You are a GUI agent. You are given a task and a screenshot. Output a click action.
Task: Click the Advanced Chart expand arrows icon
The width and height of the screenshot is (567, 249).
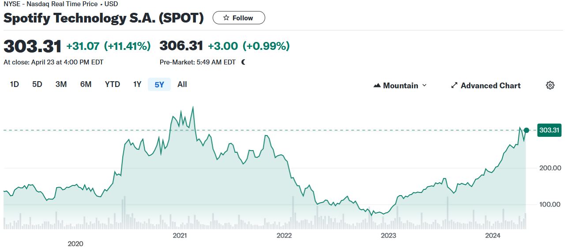(x=454, y=85)
